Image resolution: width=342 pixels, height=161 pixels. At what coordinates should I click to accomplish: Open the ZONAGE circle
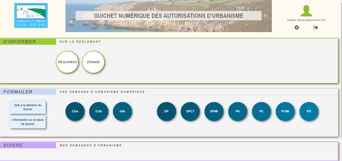(93, 62)
